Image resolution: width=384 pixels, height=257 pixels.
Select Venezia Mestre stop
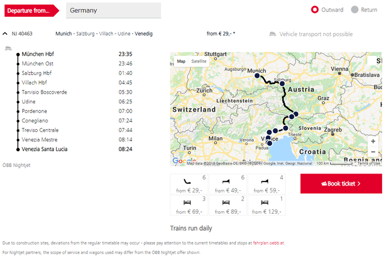(40, 140)
